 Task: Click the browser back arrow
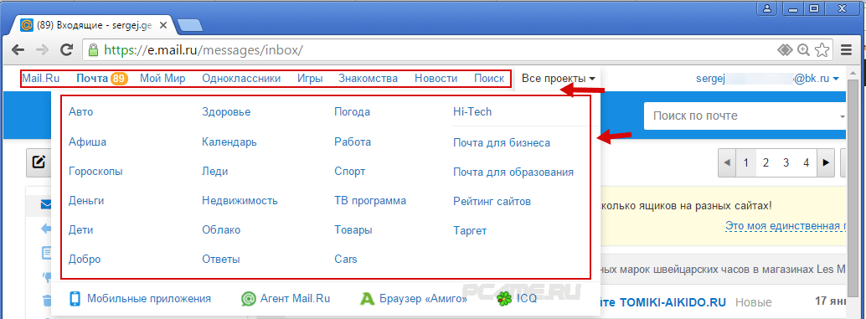[18, 49]
